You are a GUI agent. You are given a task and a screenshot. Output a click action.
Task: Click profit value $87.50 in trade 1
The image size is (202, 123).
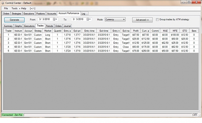tap(136, 35)
